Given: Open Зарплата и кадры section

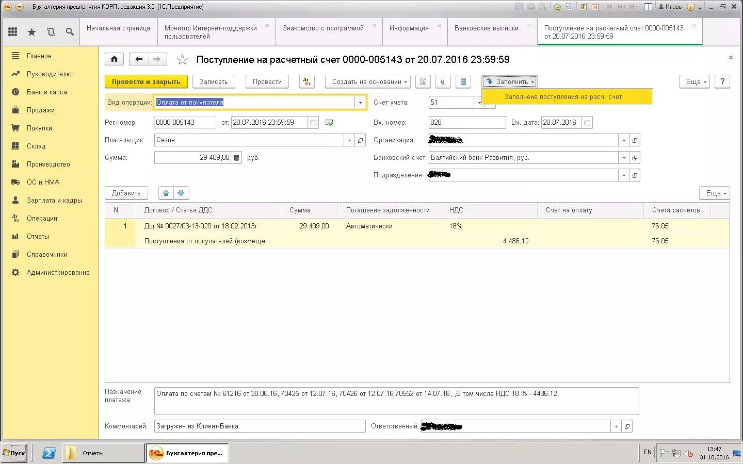Looking at the screenshot, I should (54, 201).
